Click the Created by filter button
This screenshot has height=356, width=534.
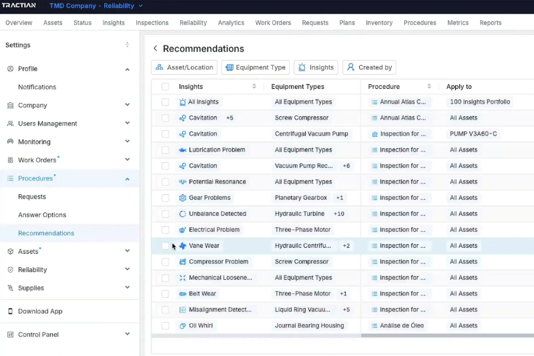[369, 67]
